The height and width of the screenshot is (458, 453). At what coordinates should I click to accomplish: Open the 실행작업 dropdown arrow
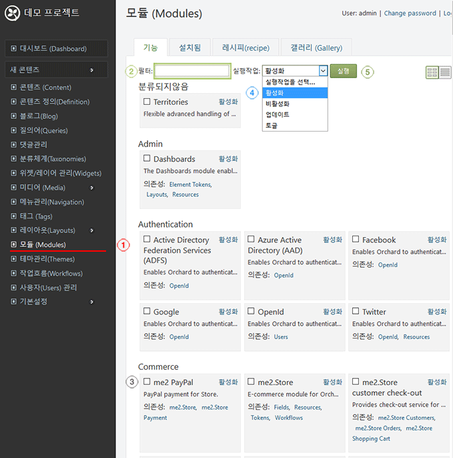coord(323,71)
